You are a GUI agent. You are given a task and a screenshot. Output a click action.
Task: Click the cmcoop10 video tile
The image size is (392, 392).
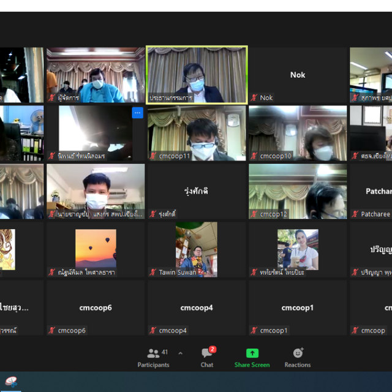[298, 132]
